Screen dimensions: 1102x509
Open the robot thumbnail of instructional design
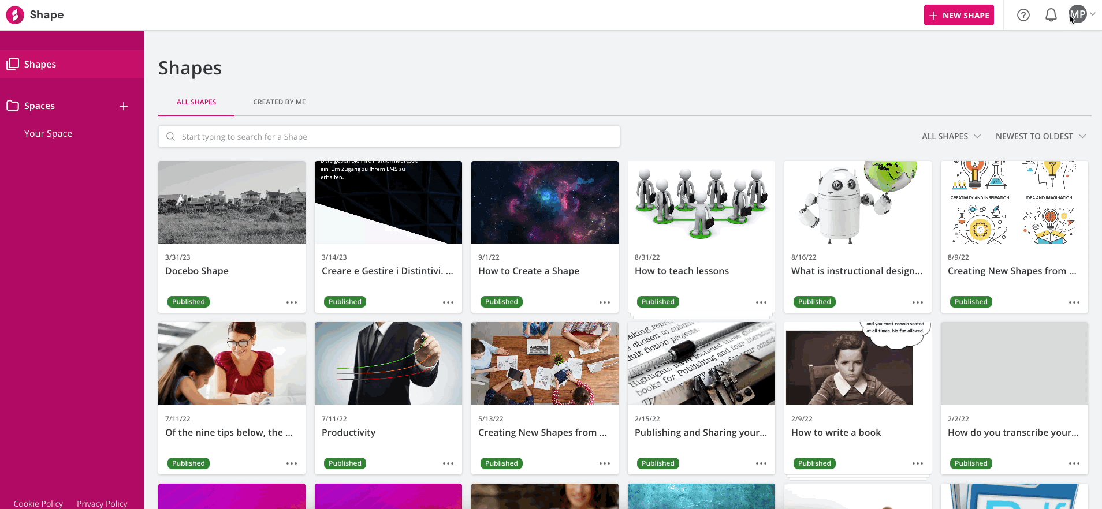coord(858,202)
